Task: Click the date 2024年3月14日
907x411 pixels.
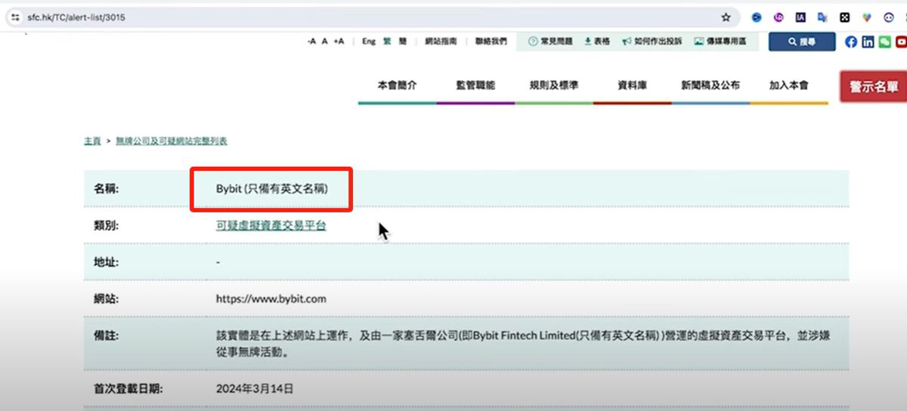Action: (255, 390)
